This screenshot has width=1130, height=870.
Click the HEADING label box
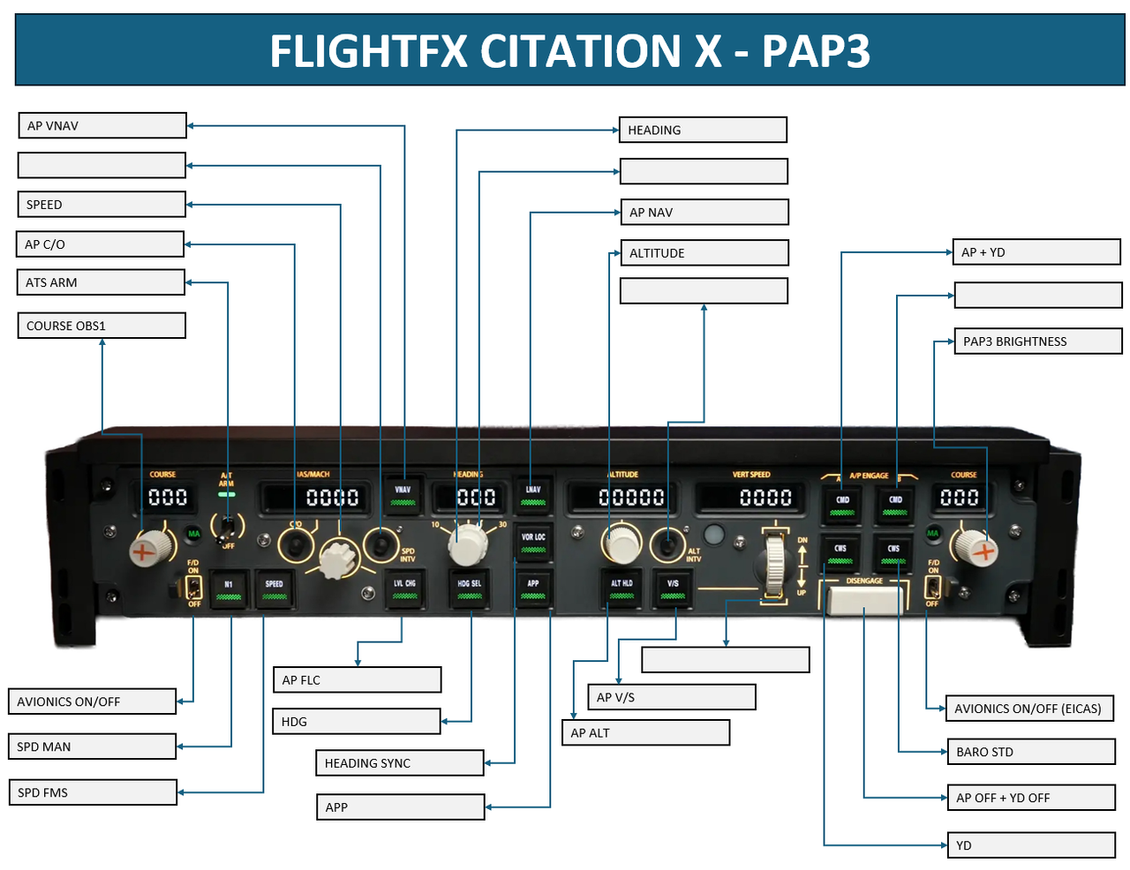click(x=703, y=130)
